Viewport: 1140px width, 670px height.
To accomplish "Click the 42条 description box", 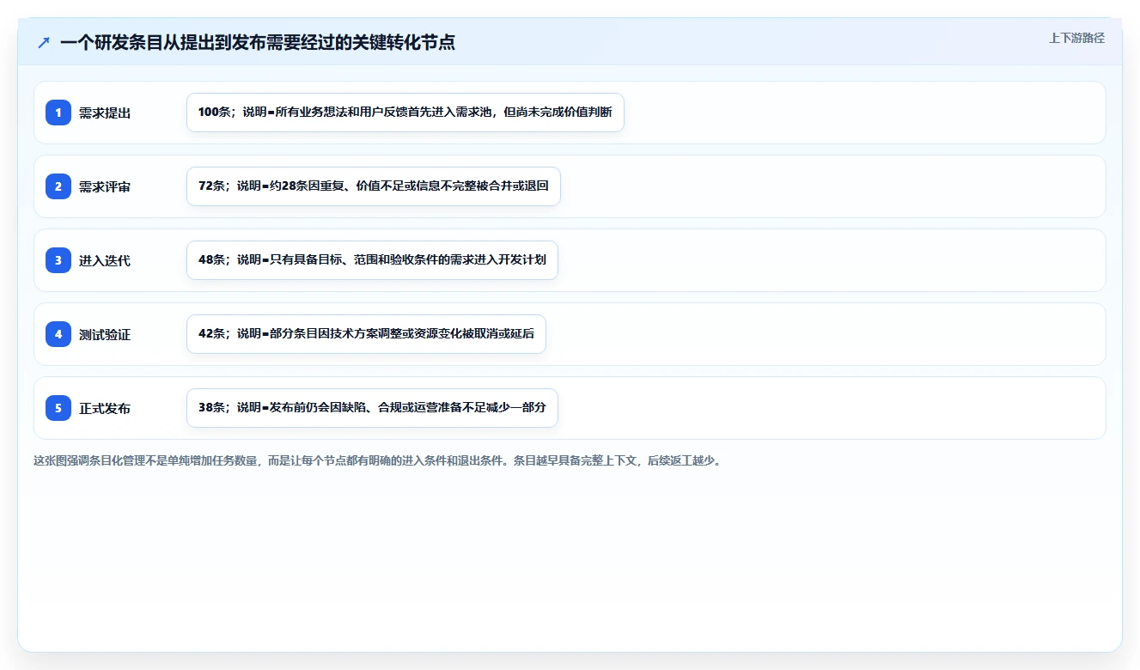I will [366, 334].
